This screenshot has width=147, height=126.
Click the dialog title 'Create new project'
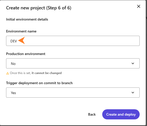[x=25, y=8]
